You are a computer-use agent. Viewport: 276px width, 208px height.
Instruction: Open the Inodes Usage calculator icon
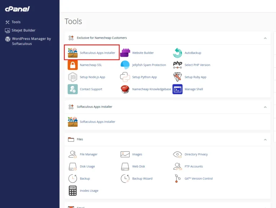[x=73, y=191]
